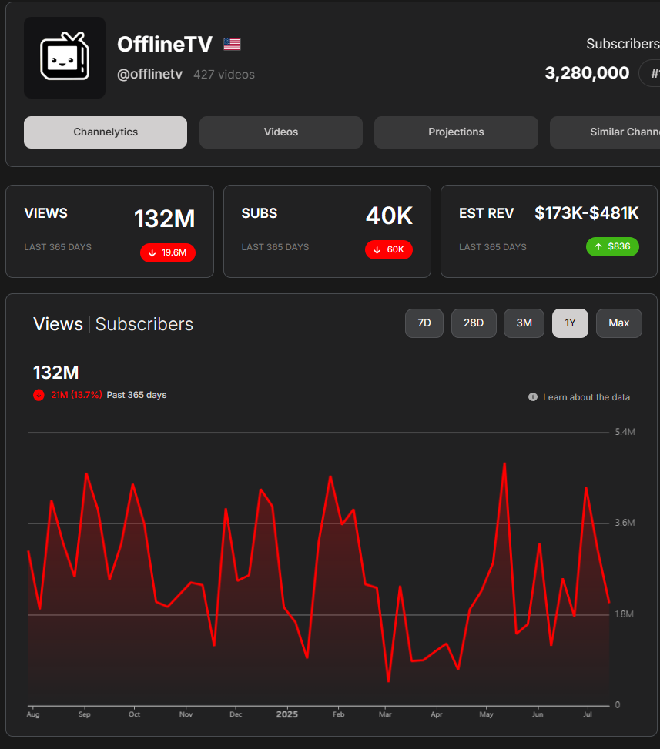Click the 3.6M axis label
The width and height of the screenshot is (660, 749).
click(625, 523)
